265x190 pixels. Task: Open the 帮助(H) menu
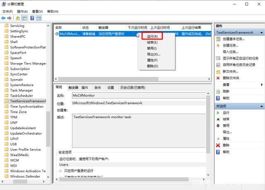coord(53,12)
